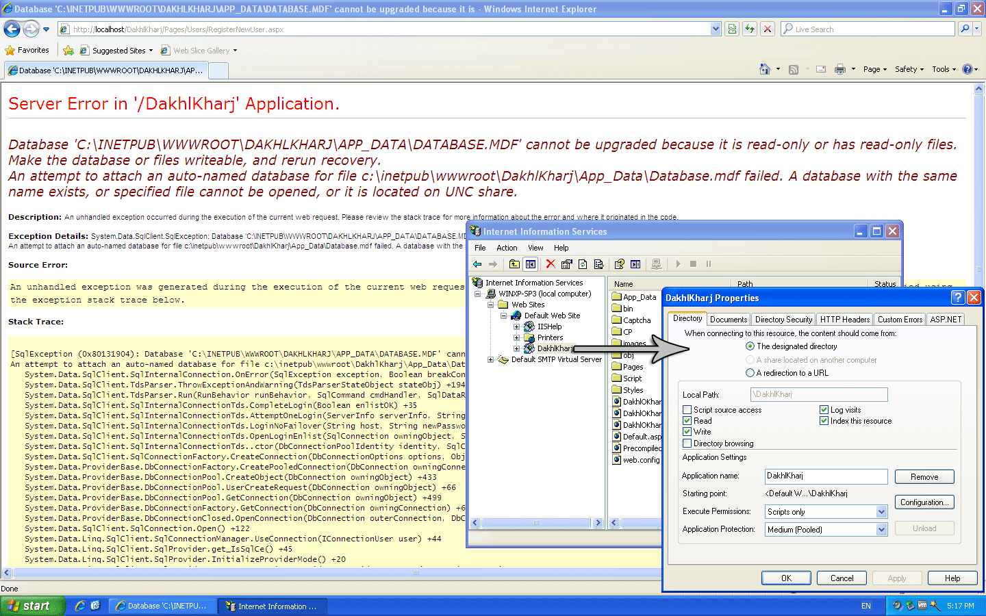Click the Windows Start button
The image size is (986, 616).
[33, 606]
